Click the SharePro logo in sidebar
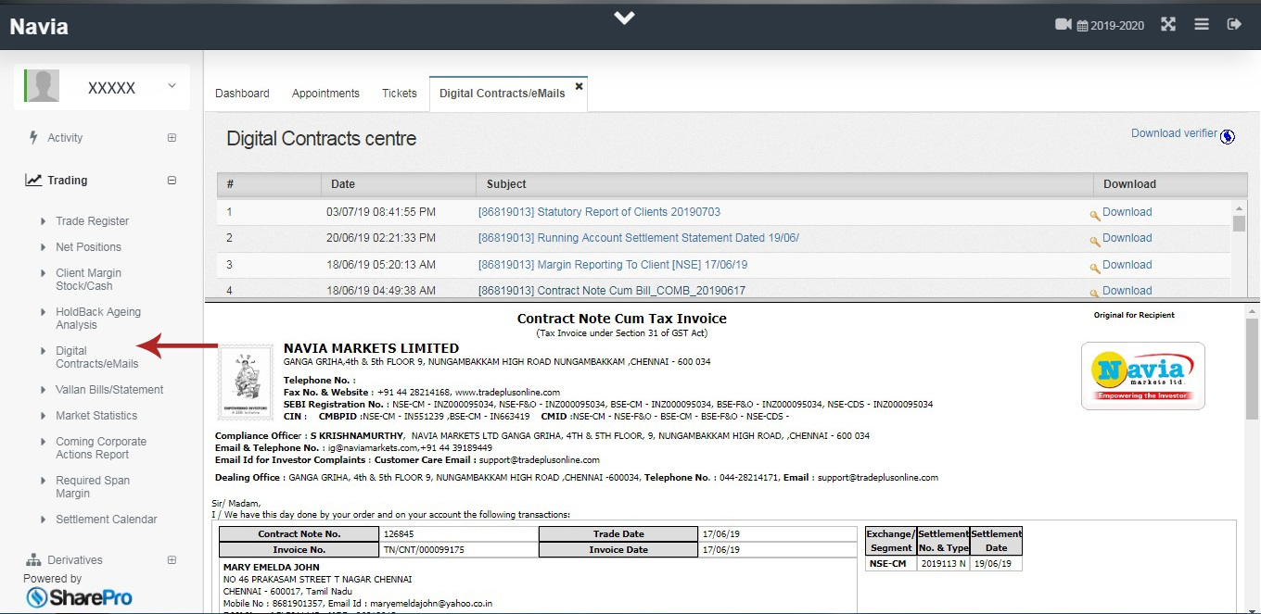The height and width of the screenshot is (614, 1261). [x=79, y=597]
